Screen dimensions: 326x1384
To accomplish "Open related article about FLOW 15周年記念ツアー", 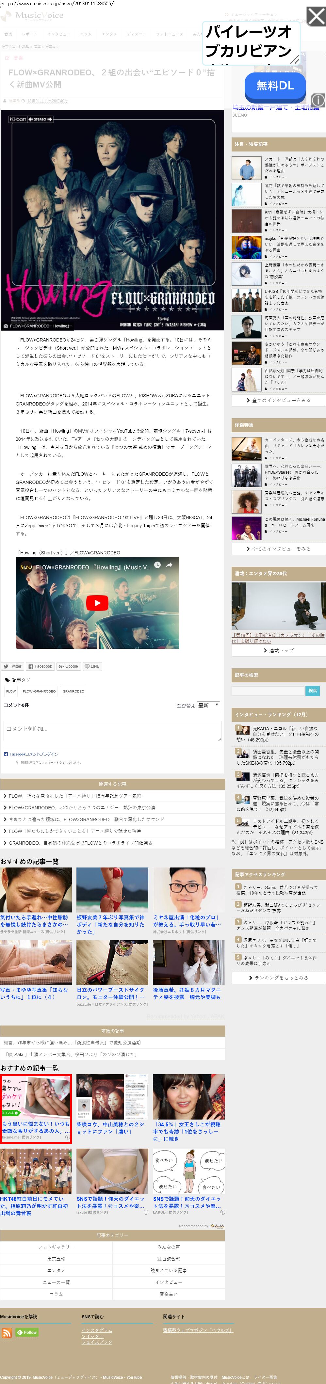I will click(112, 796).
